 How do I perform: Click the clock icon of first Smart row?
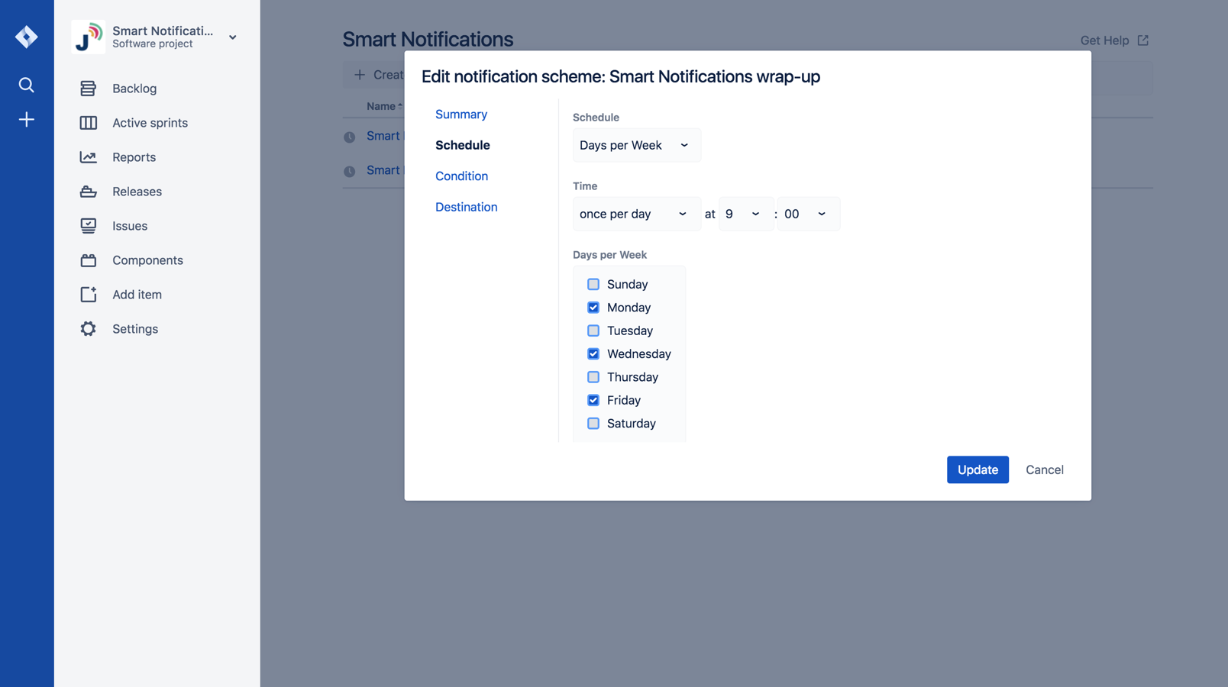coord(349,137)
